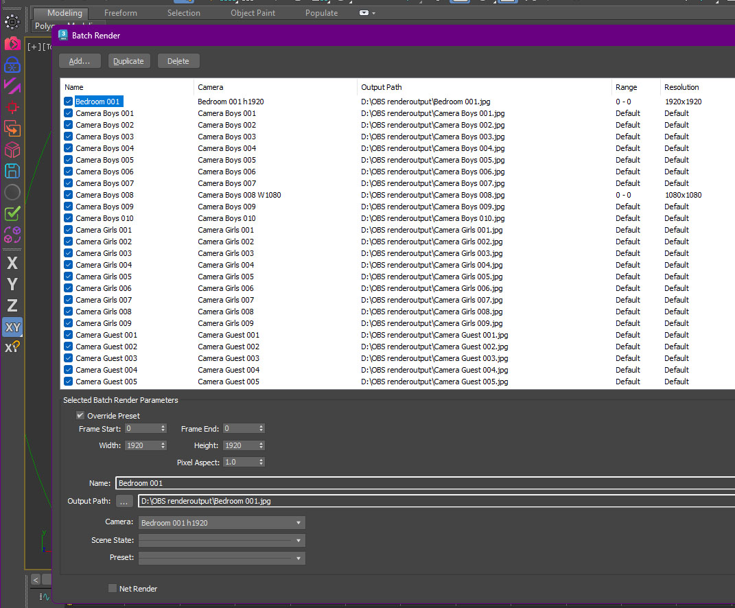The image size is (735, 608).
Task: Select the XY plane constraint button
Action: click(x=12, y=327)
